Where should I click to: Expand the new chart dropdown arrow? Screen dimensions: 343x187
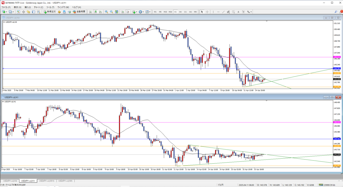pos(7,12)
